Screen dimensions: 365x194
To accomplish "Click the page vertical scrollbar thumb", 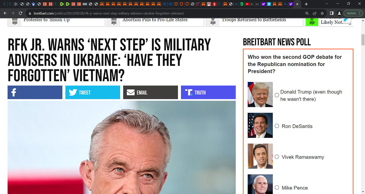I will pyautogui.click(x=363, y=40).
